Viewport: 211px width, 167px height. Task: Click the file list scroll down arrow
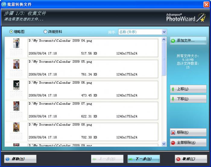tap(164, 144)
